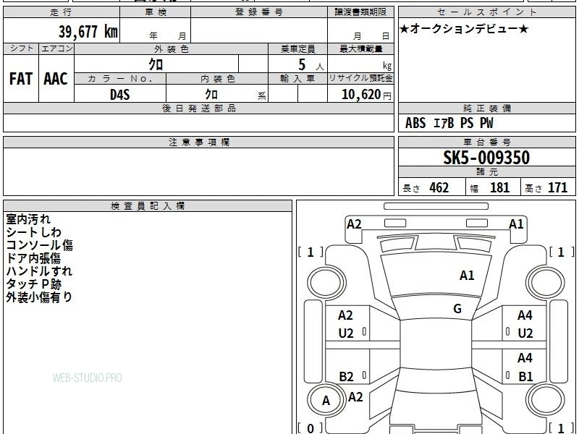579x434 pixels.
Task: Select ABS in the equipment list
Action: tap(415, 123)
